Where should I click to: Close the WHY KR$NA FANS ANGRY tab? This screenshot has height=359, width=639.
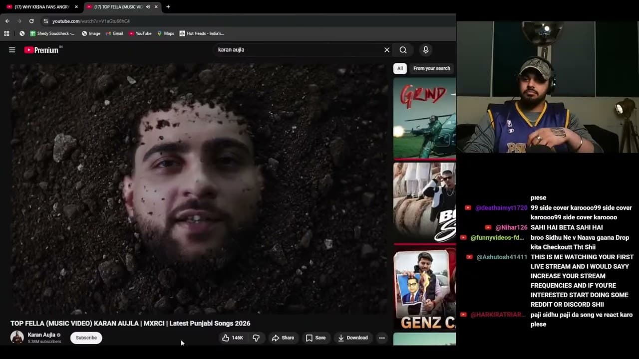click(76, 7)
